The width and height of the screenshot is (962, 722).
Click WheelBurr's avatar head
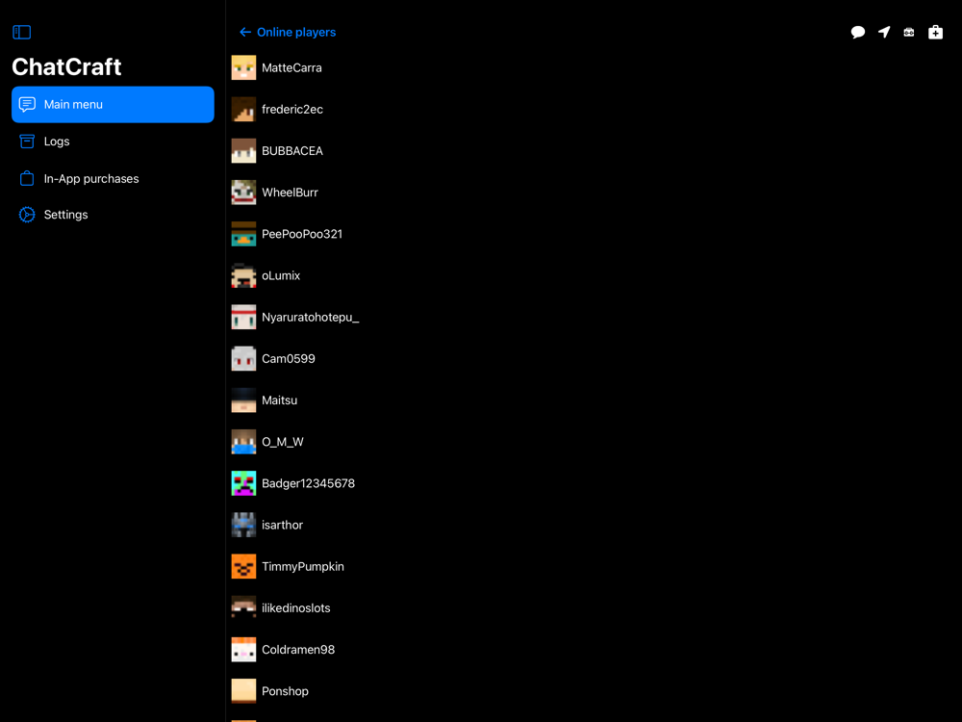[x=243, y=193]
